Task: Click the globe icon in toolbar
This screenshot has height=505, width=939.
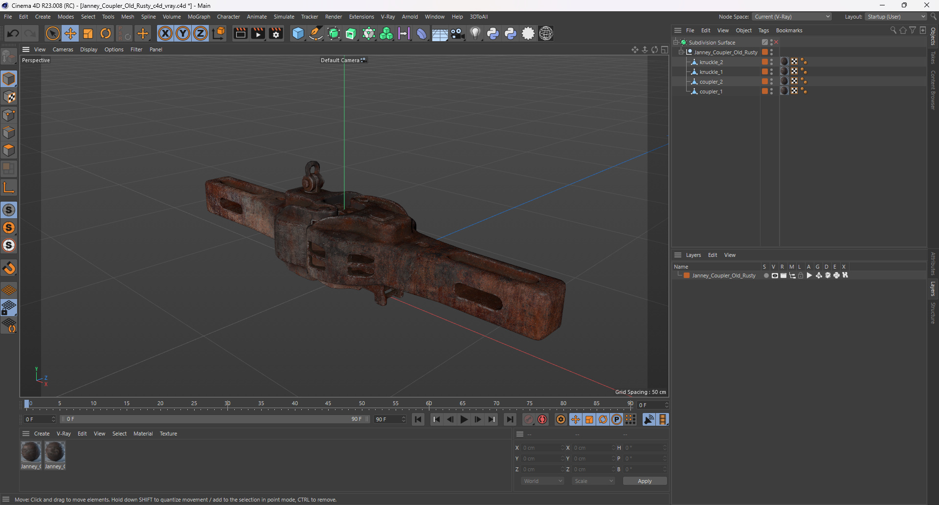Action: pyautogui.click(x=546, y=33)
